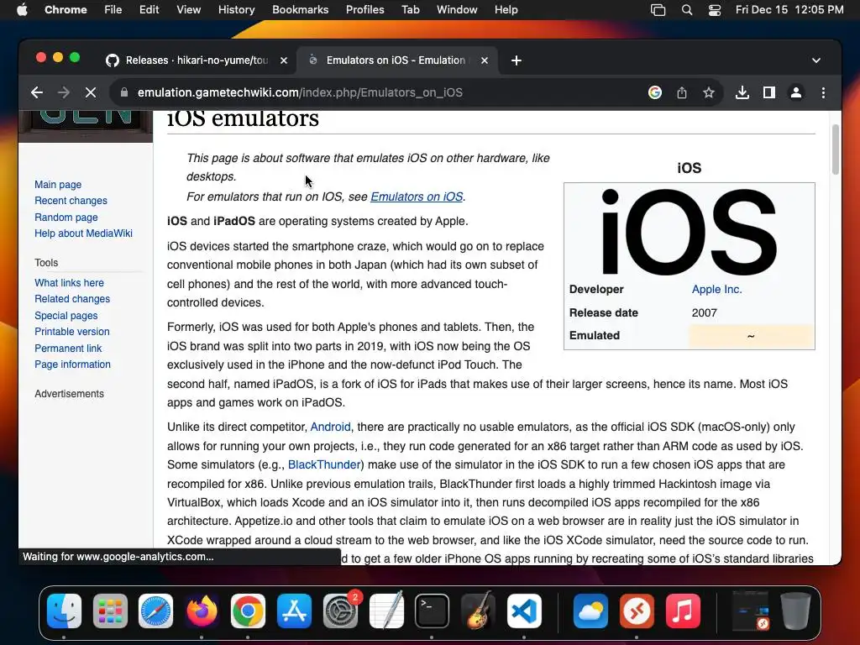
Task: Open GarageBand in the Dock
Action: (x=478, y=611)
